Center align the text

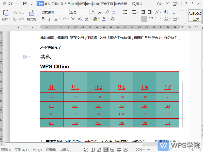132,19
